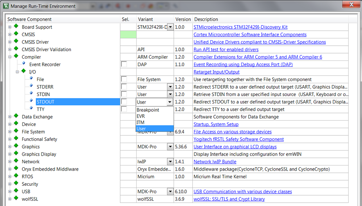Click the green CMSIS selection cell

128,35
